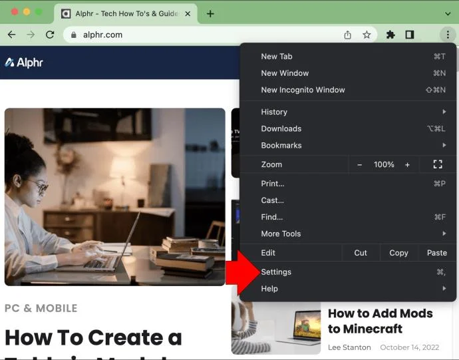Reload the page with the refresh icon
The width and height of the screenshot is (459, 360).
click(x=50, y=35)
